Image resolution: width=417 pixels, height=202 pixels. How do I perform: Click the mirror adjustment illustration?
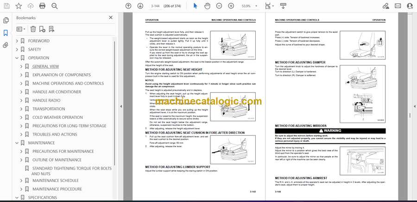click(x=362, y=161)
